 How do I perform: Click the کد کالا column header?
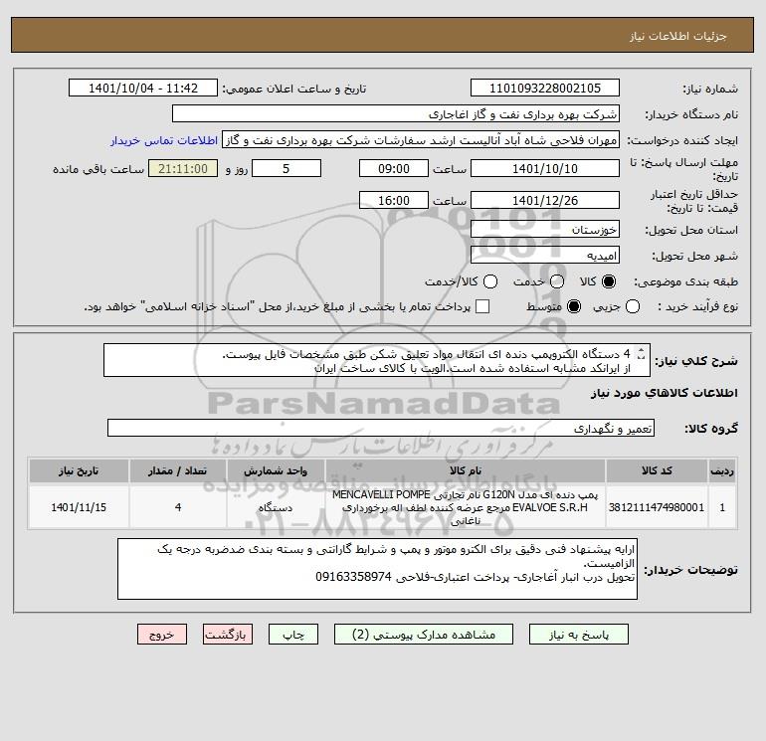[x=657, y=470]
